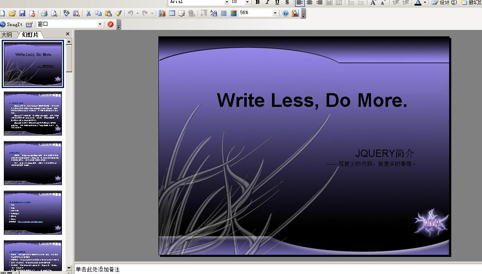Click the SnagIt capture profile icon
This screenshot has height=274, width=482.
29,24
